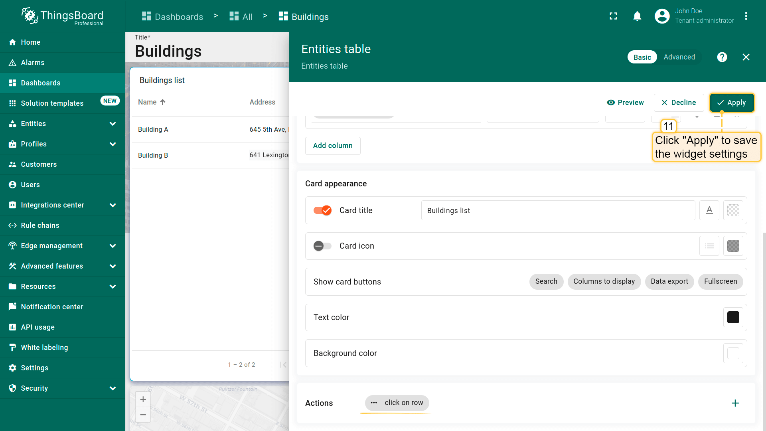766x431 pixels.
Task: Click the Card title text field
Action: tap(558, 210)
